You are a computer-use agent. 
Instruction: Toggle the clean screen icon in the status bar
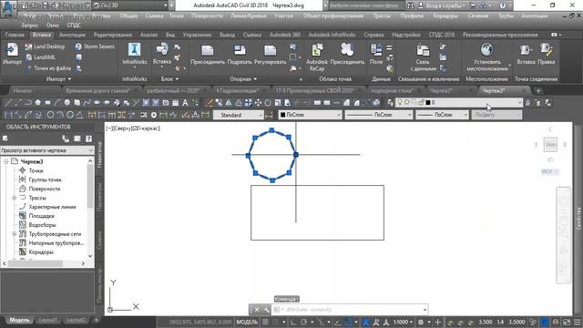(x=567, y=322)
